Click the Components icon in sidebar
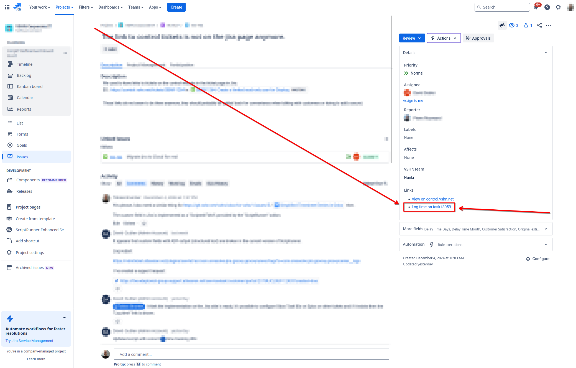This screenshot has width=576, height=368. 10,180
